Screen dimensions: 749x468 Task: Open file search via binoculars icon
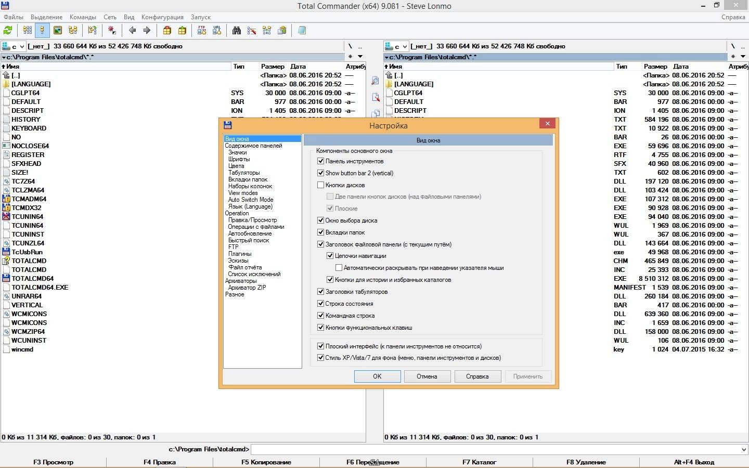tap(237, 31)
